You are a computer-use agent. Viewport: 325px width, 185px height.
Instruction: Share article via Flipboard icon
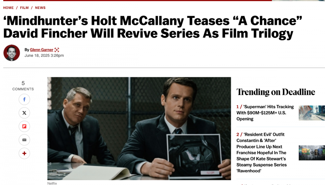coord(24,126)
